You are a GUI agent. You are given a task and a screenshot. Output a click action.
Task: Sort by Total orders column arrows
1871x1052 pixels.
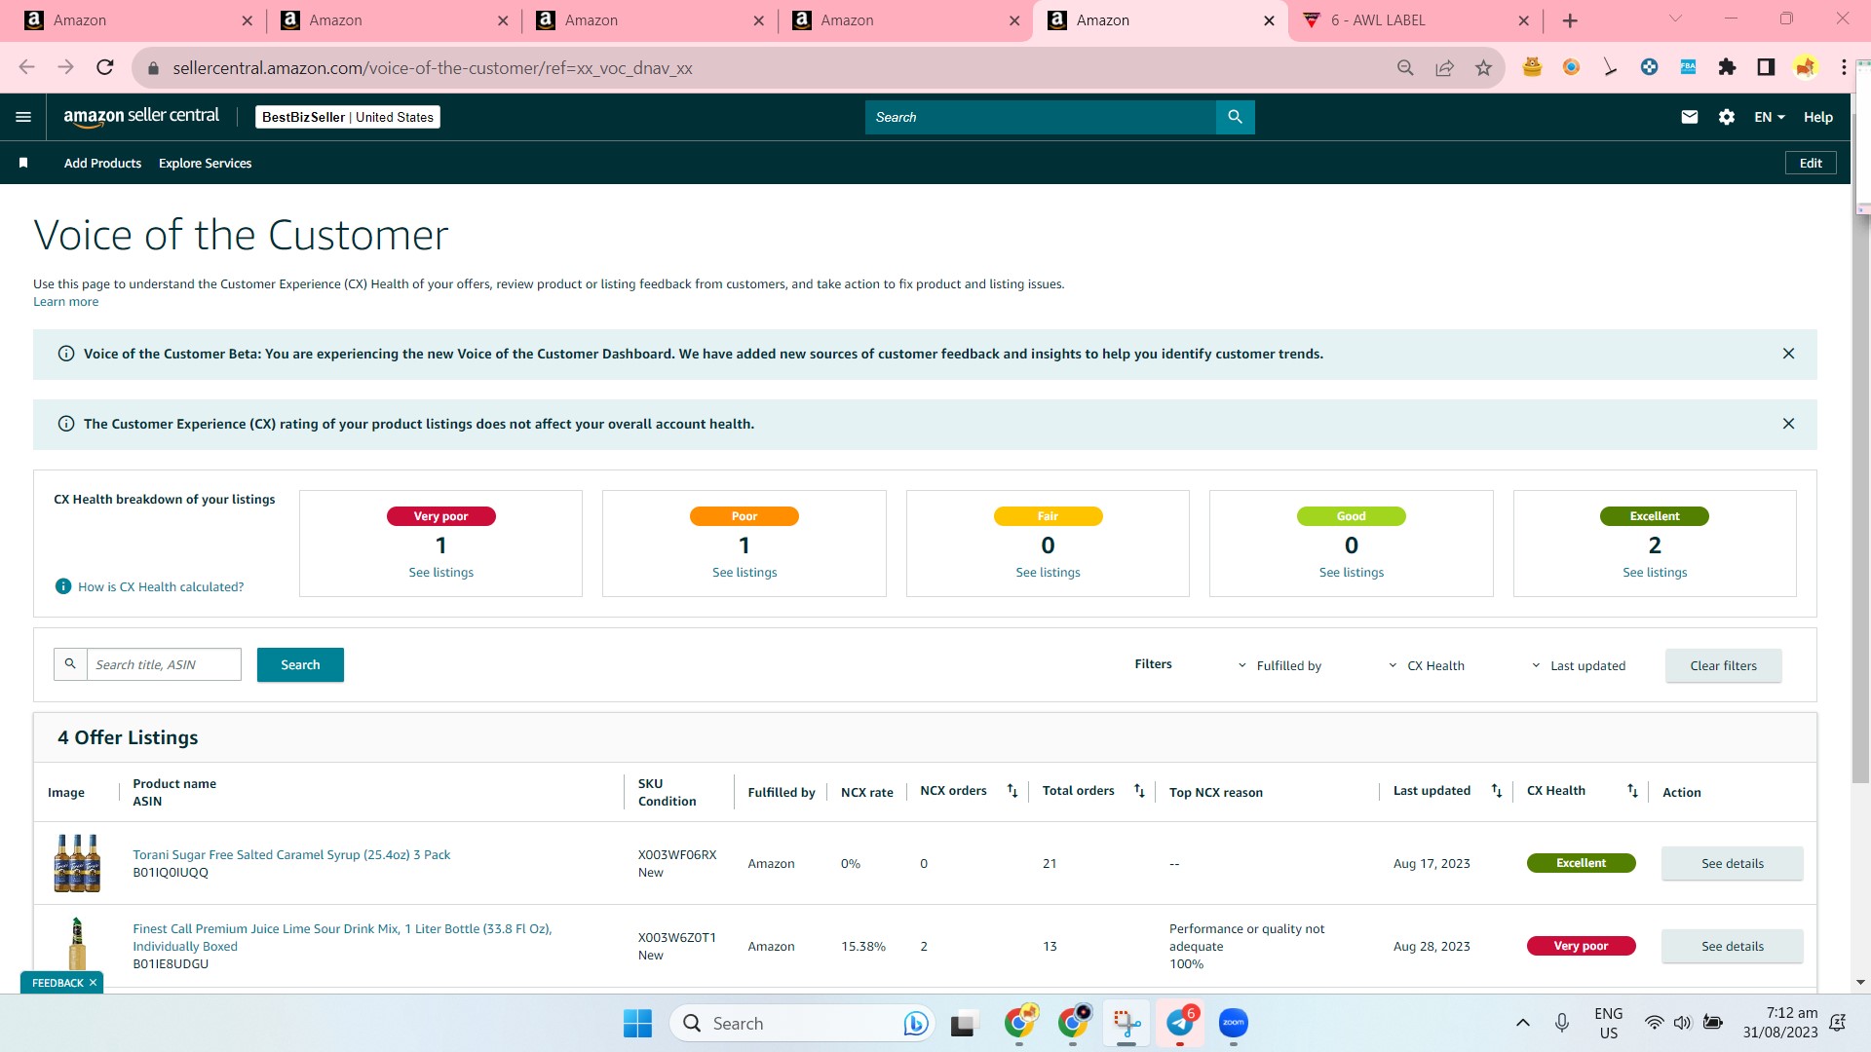coord(1139,791)
